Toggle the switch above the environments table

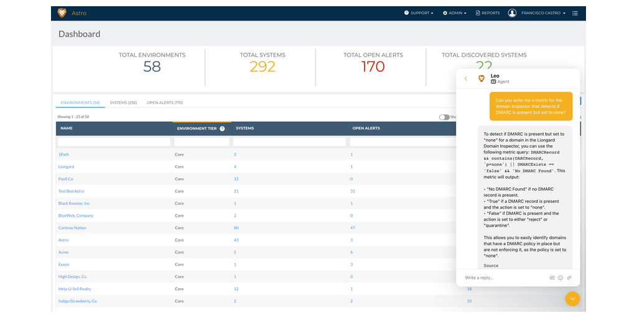click(444, 117)
